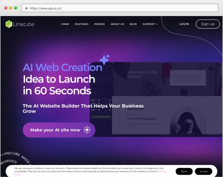The width and height of the screenshot is (223, 177).
Task: Go to the Features page
Action: tap(82, 24)
